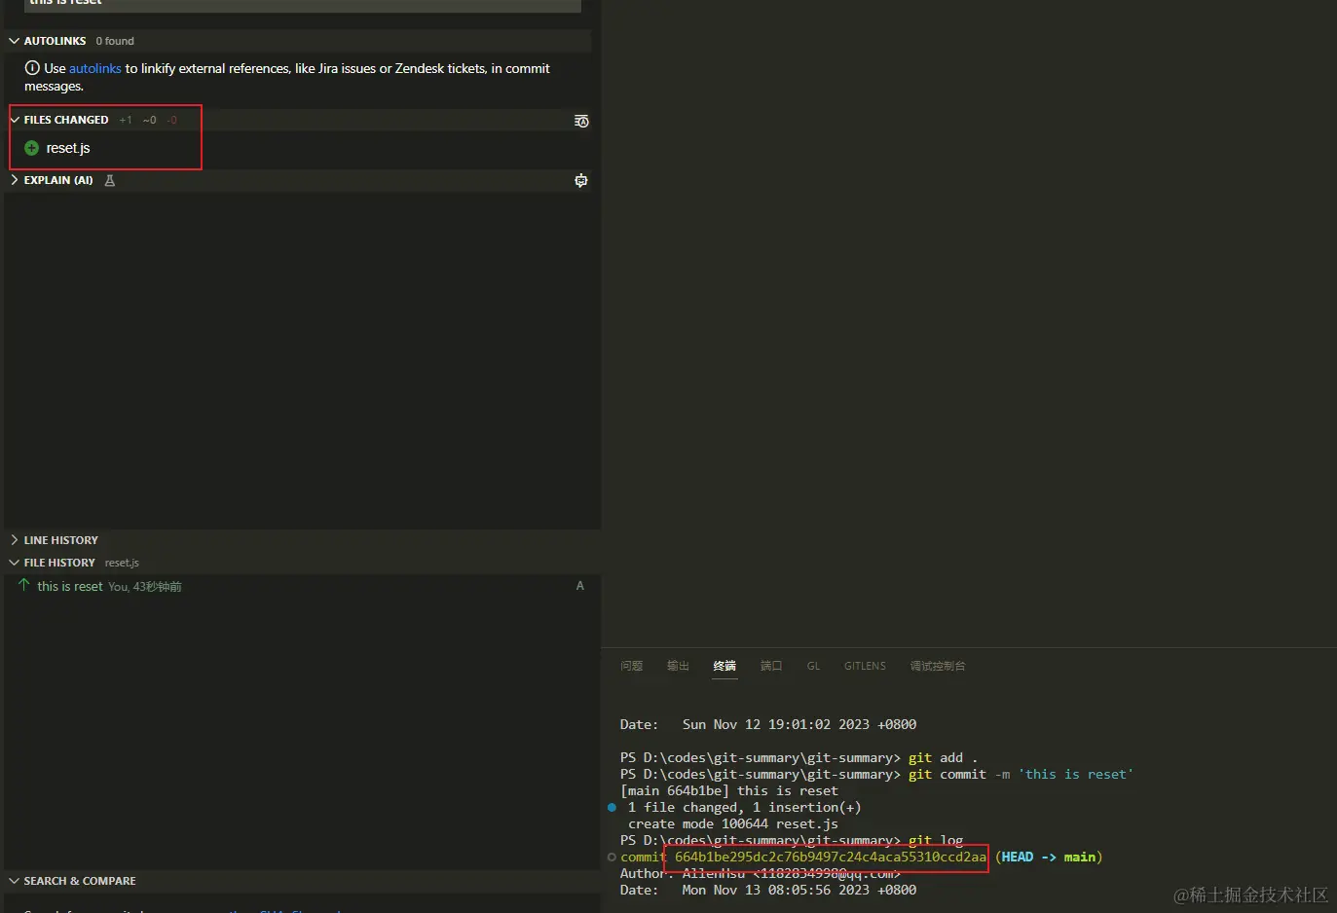Collapse the SEARCH & COMPARE section
This screenshot has width=1337, height=913.
coord(15,881)
